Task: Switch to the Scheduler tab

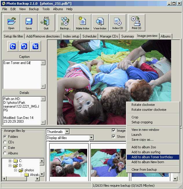Action: 89,36
